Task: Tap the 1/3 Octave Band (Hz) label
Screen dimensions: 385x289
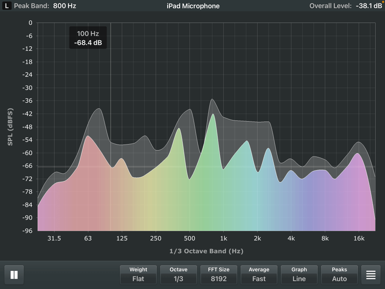Action: (x=206, y=251)
